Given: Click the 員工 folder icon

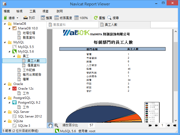Looking at the screenshot, I should point(19,56).
